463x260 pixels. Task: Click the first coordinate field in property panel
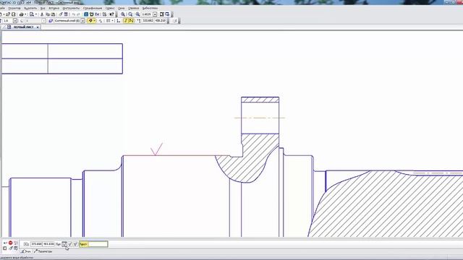click(36, 244)
